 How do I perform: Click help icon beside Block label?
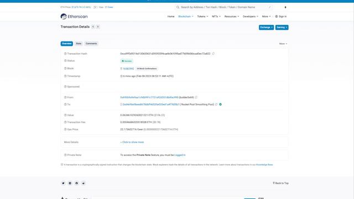[x=65, y=69]
